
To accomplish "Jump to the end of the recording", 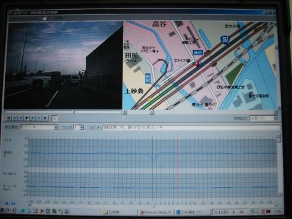I will (45, 118).
